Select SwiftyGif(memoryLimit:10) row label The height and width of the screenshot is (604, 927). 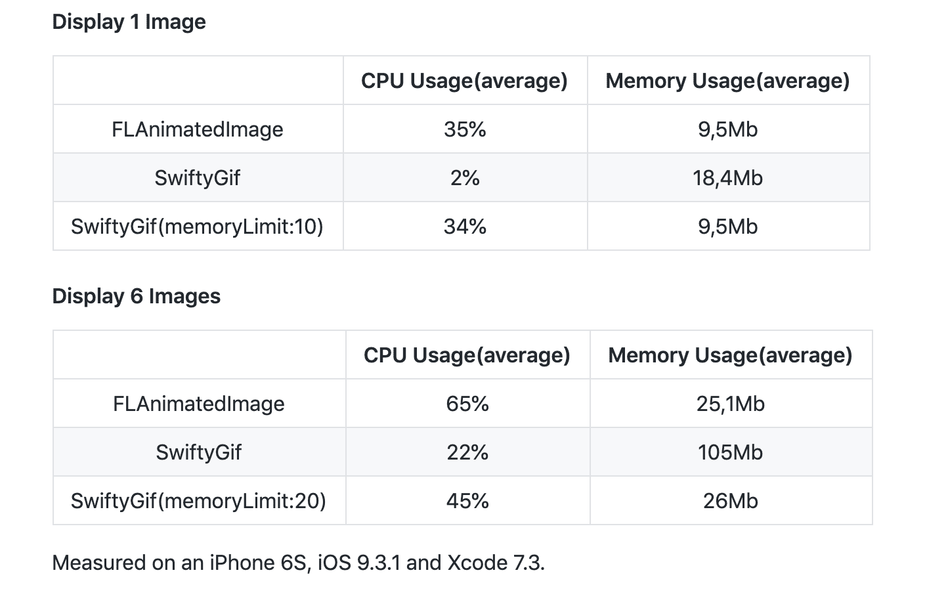tap(198, 226)
